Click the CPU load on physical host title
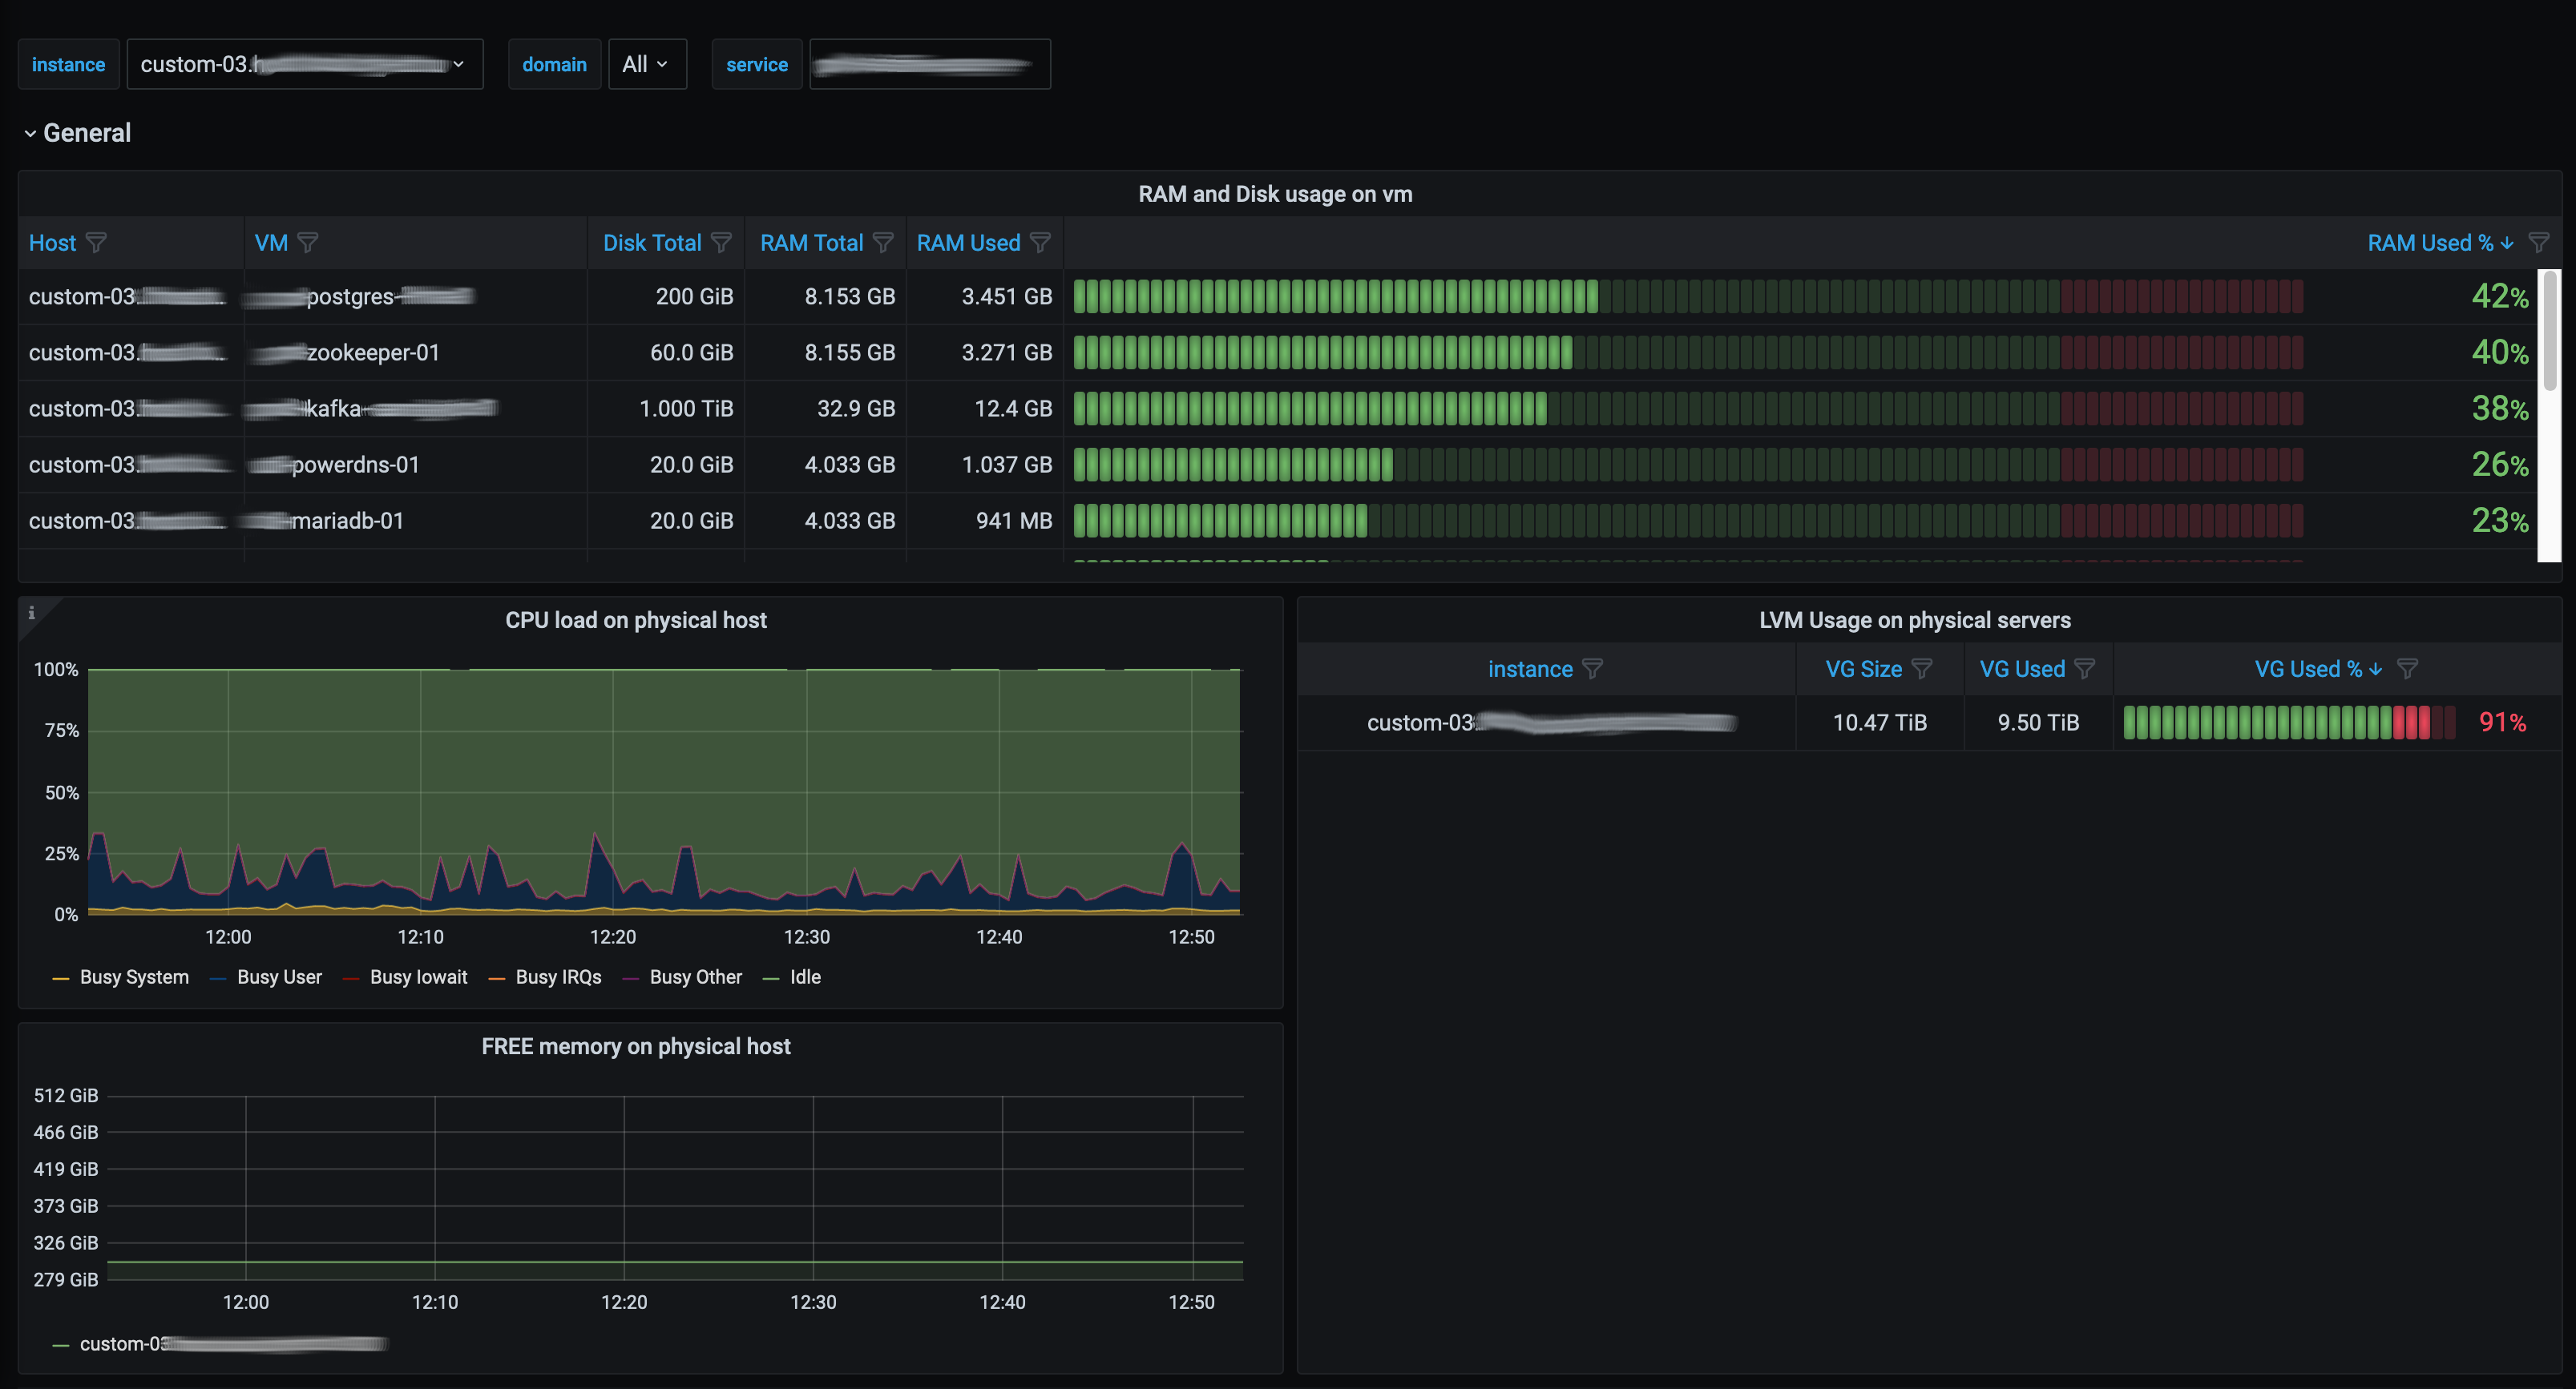This screenshot has width=2576, height=1389. click(x=636, y=619)
